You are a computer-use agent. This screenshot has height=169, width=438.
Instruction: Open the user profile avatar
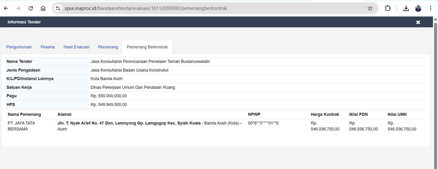pyautogui.click(x=418, y=8)
